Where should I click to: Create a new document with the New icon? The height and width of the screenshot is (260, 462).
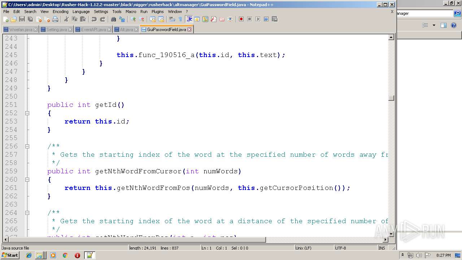(6, 19)
